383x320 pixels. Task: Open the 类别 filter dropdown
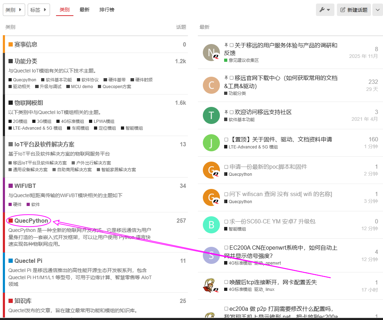(x=14, y=10)
